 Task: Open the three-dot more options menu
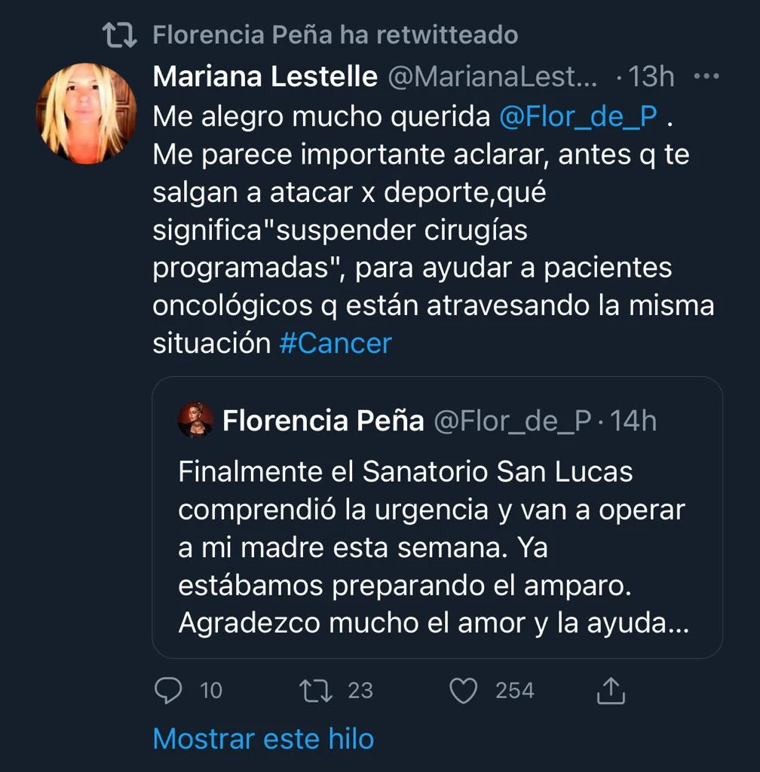pyautogui.click(x=706, y=76)
